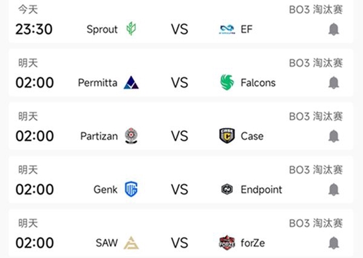The image size is (363, 258).
Task: Toggle reminder bell for Permitta vs Falcons
Action: pos(333,82)
